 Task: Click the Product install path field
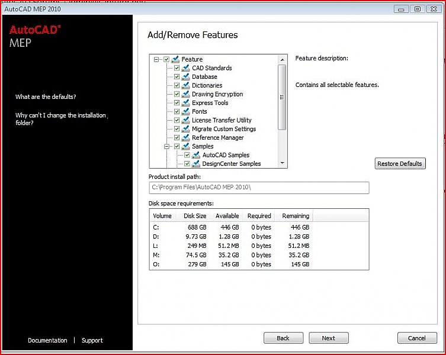tap(259, 188)
